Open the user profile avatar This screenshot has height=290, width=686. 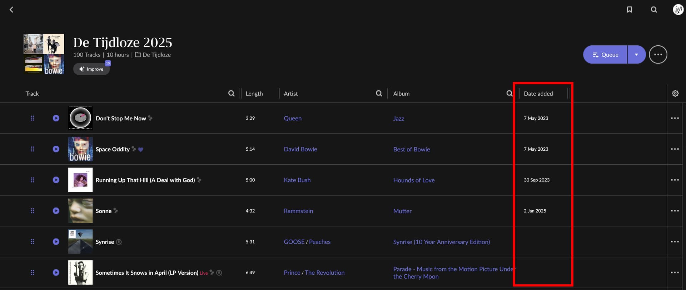coord(678,10)
